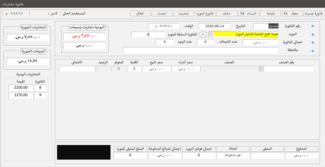This screenshot has height=167, width=325.
Task: Click the monthly purchases value ٧,٥٥٠,٠٠
Action: [27, 37]
